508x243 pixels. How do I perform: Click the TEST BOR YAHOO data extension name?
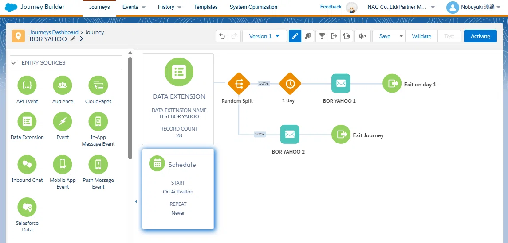click(179, 116)
